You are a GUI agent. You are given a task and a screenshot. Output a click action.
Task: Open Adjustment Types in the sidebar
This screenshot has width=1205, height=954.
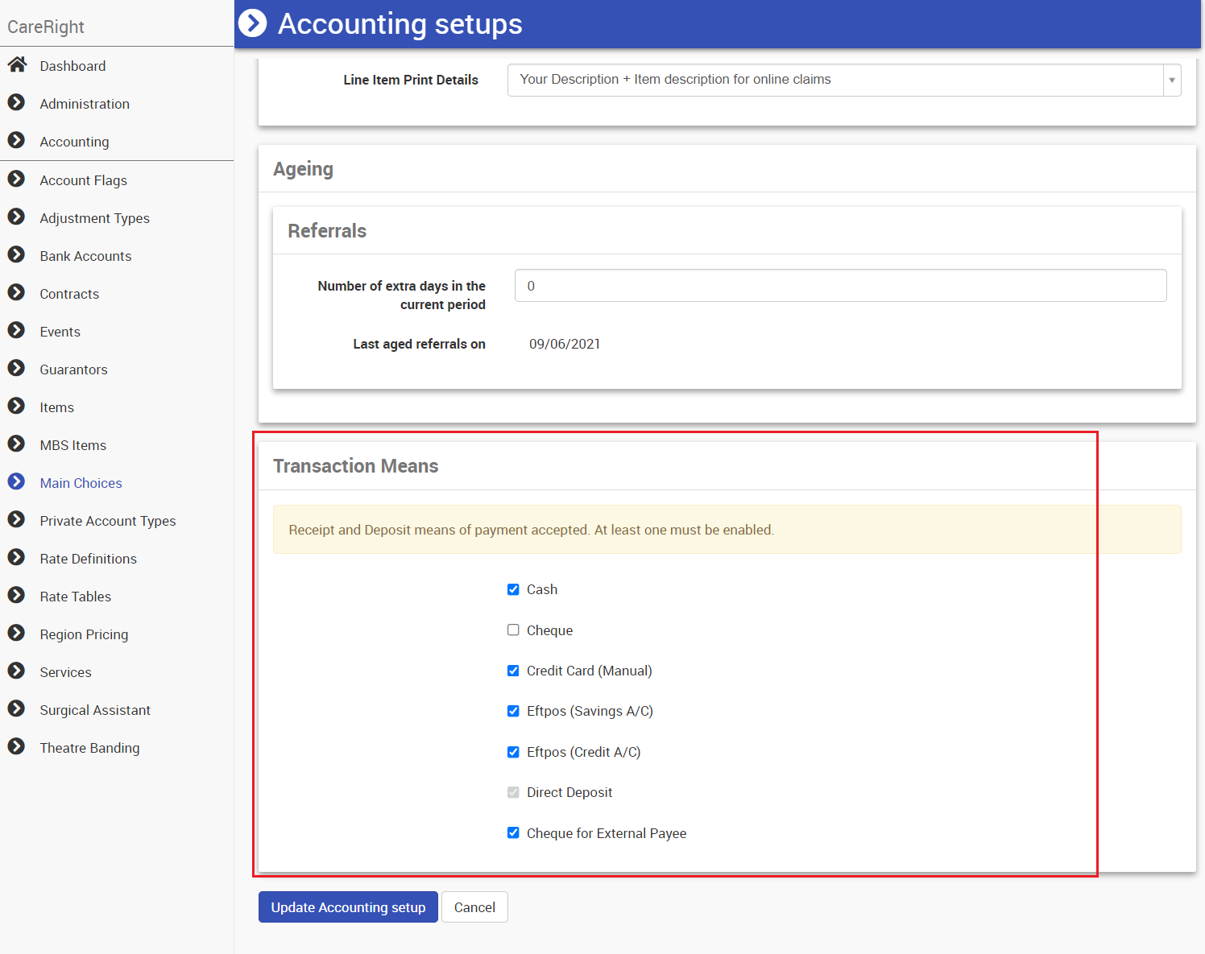94,218
